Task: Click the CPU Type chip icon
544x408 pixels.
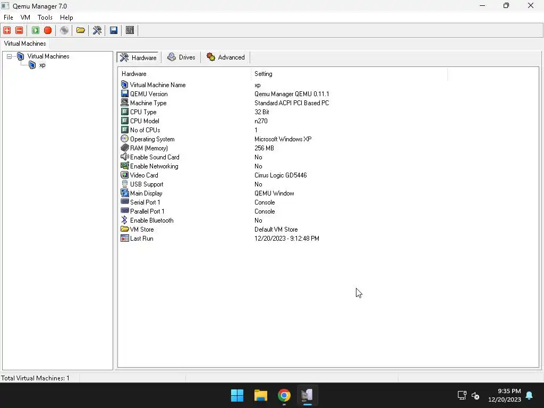Action: coord(124,112)
